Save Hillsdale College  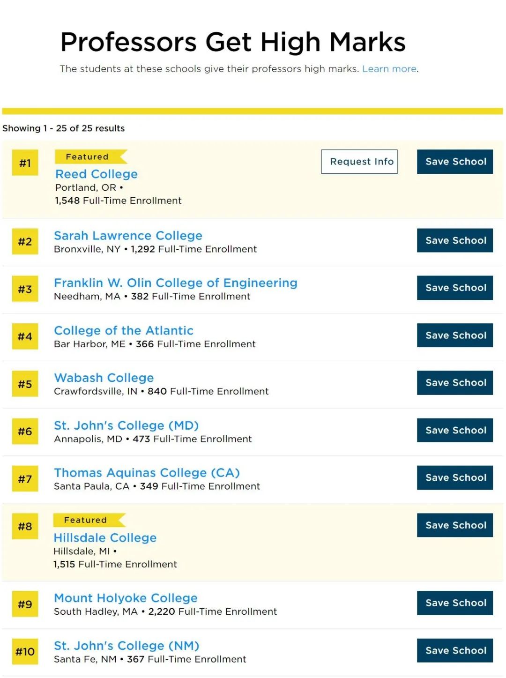[x=455, y=525]
